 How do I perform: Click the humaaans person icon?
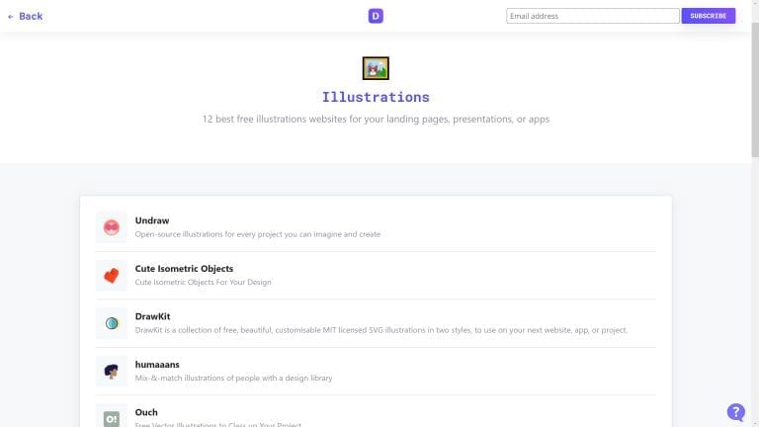tap(112, 371)
